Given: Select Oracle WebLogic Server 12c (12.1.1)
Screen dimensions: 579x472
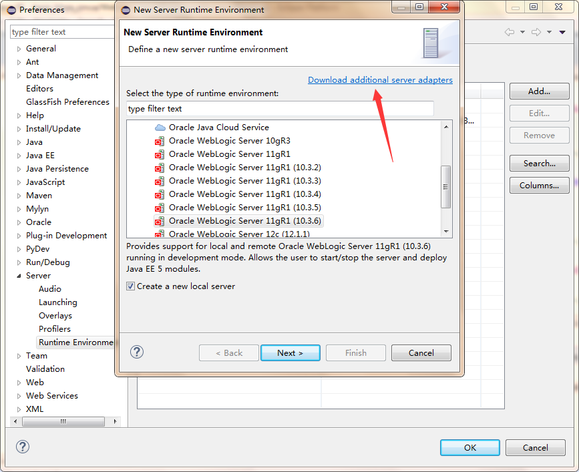Looking at the screenshot, I should [x=239, y=234].
